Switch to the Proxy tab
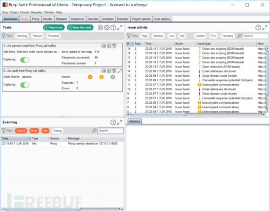Screen dimensions: 270x212 pos(35,19)
